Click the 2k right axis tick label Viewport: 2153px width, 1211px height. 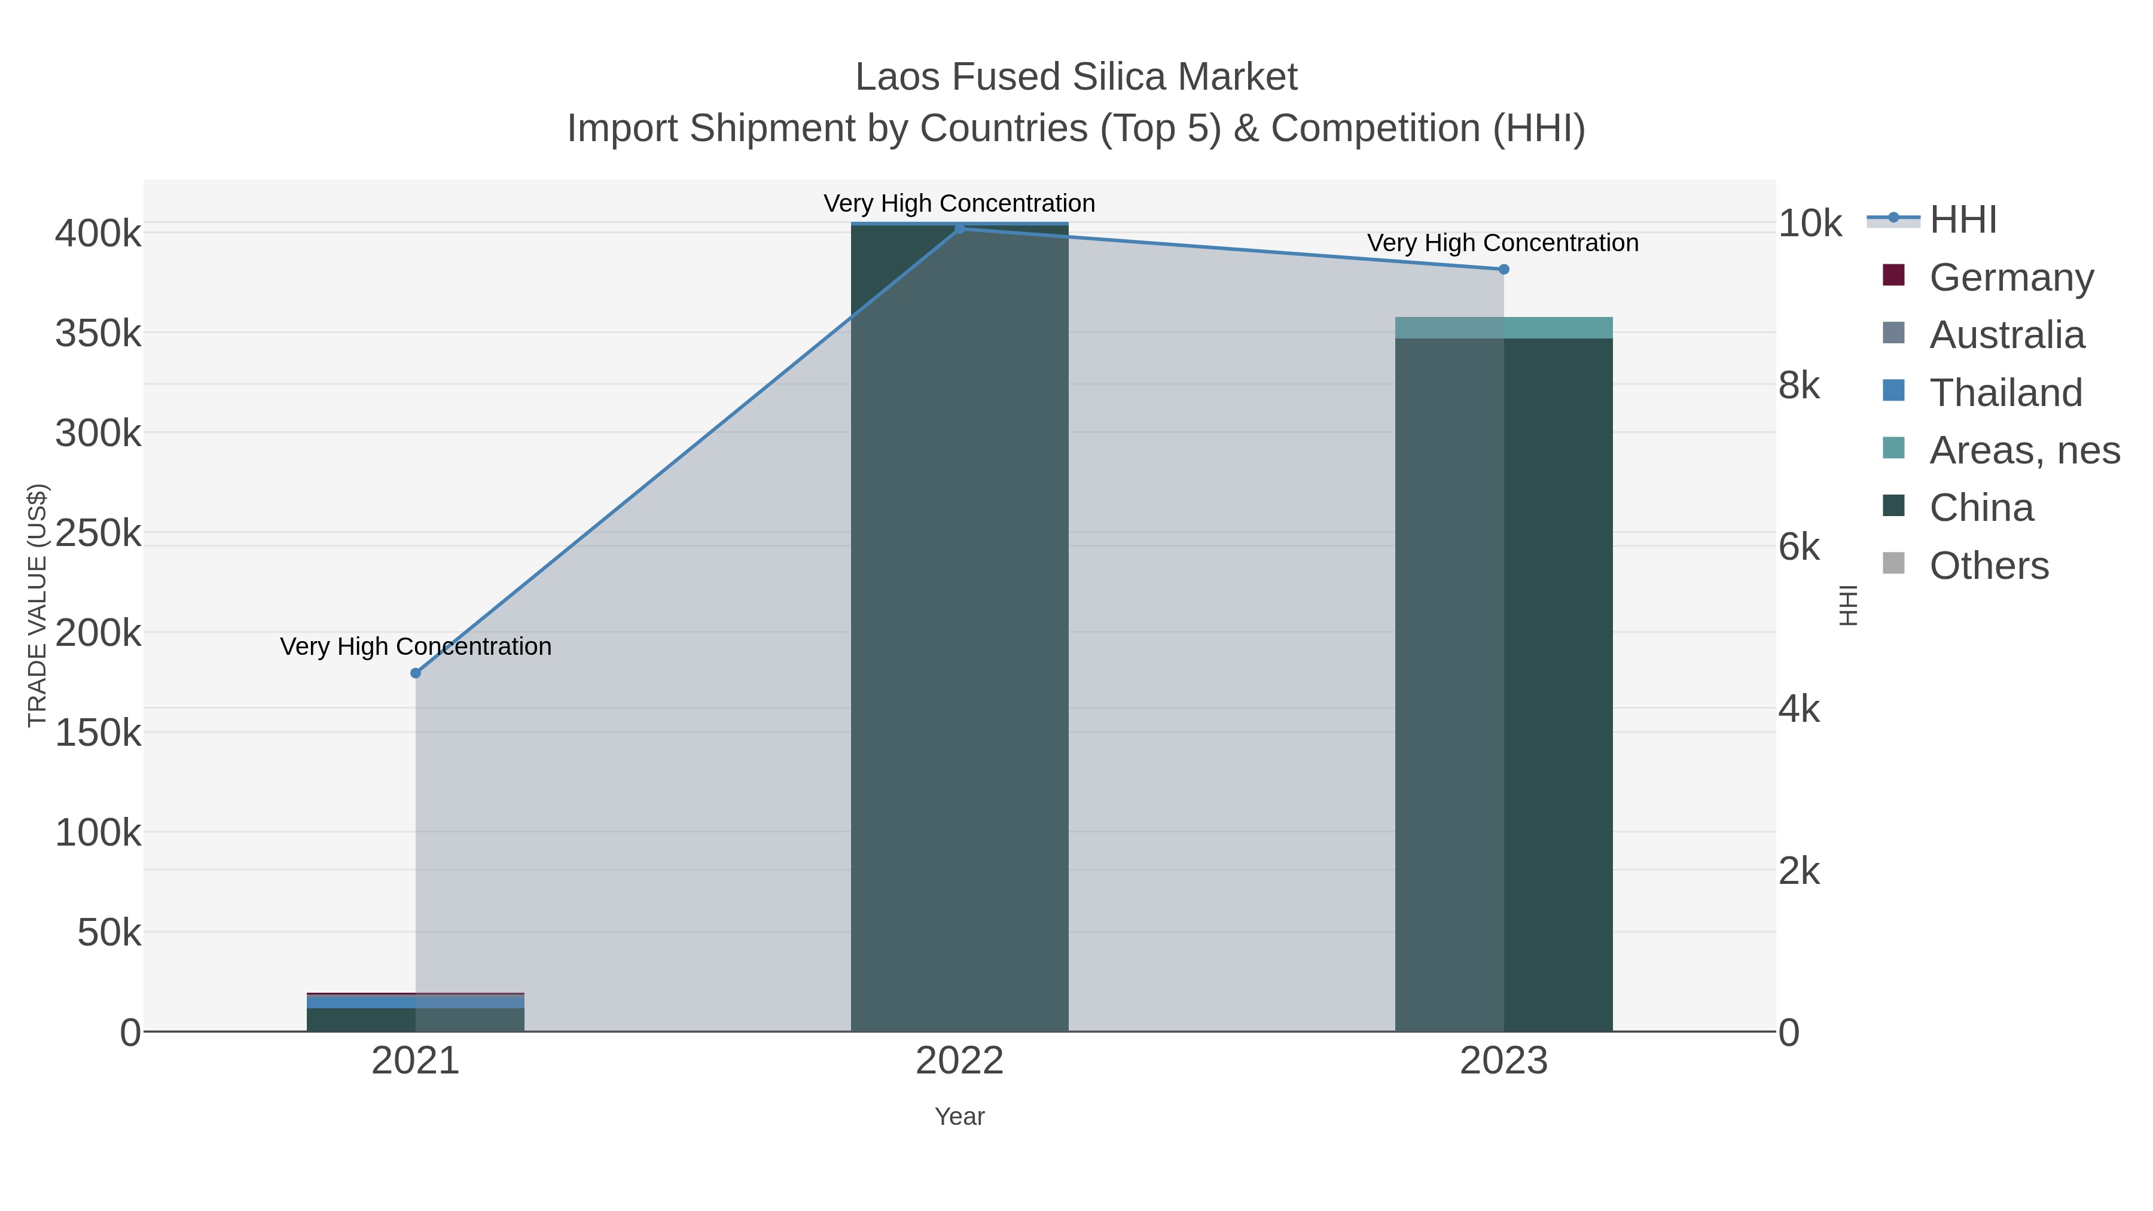coord(1798,872)
